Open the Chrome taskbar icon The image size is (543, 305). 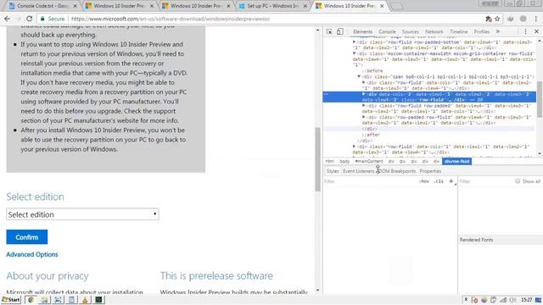coord(31,300)
